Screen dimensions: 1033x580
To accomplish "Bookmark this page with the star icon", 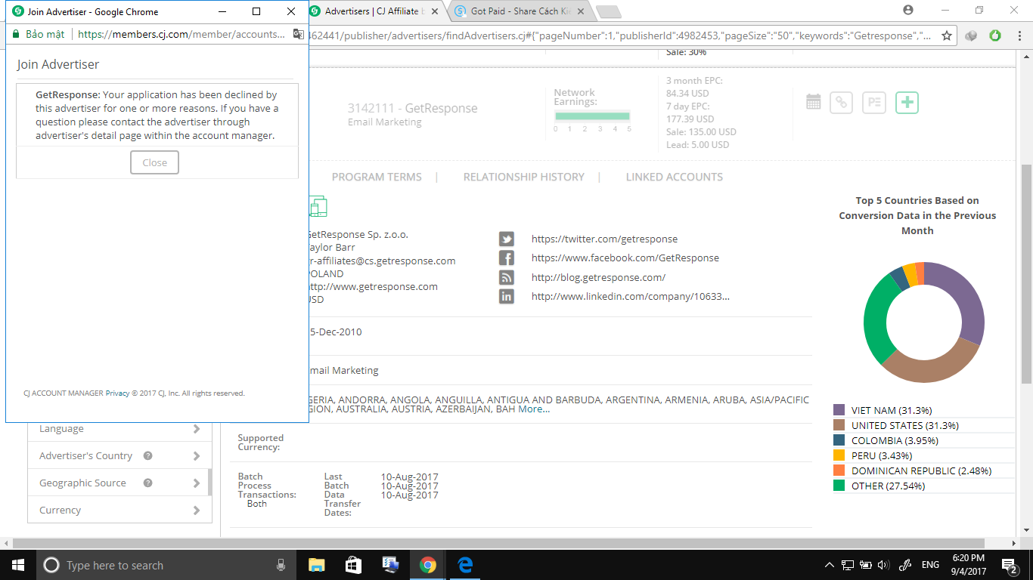I will (946, 35).
